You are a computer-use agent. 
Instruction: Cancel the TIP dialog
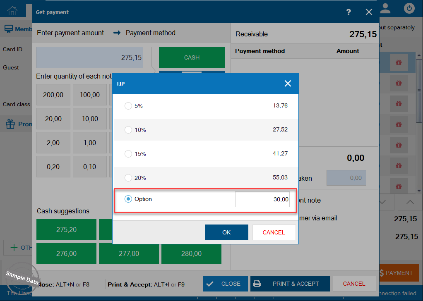tap(274, 232)
